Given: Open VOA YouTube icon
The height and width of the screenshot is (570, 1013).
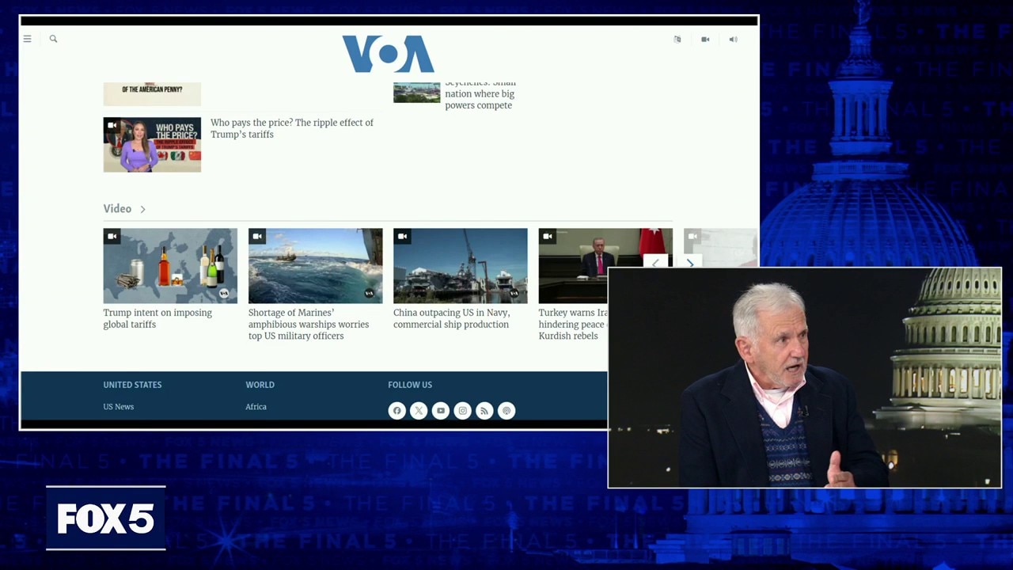Looking at the screenshot, I should click(441, 411).
